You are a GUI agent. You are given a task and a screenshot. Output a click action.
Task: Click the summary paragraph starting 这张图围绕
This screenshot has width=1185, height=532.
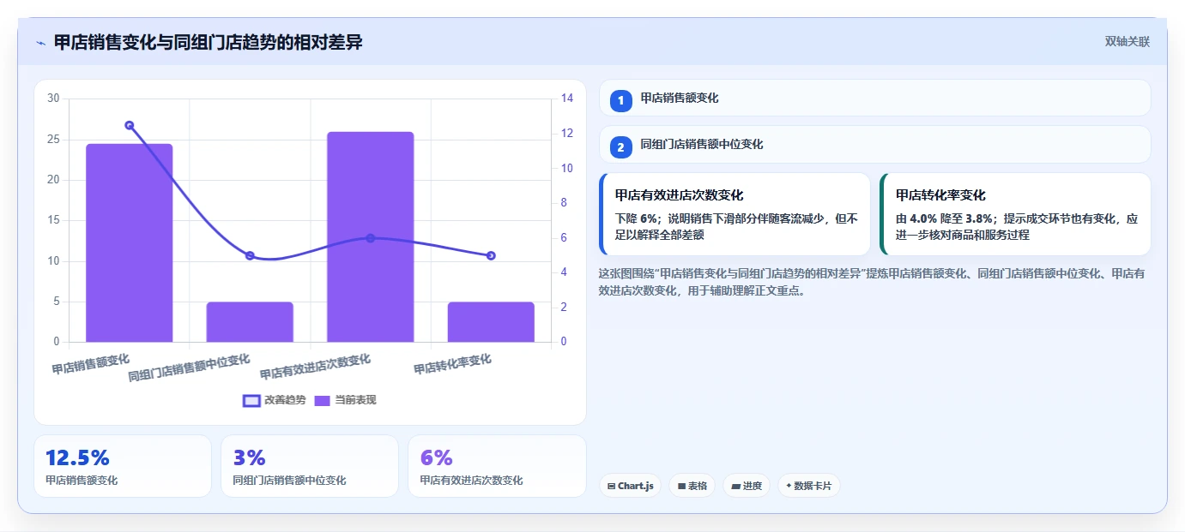[x=872, y=282]
